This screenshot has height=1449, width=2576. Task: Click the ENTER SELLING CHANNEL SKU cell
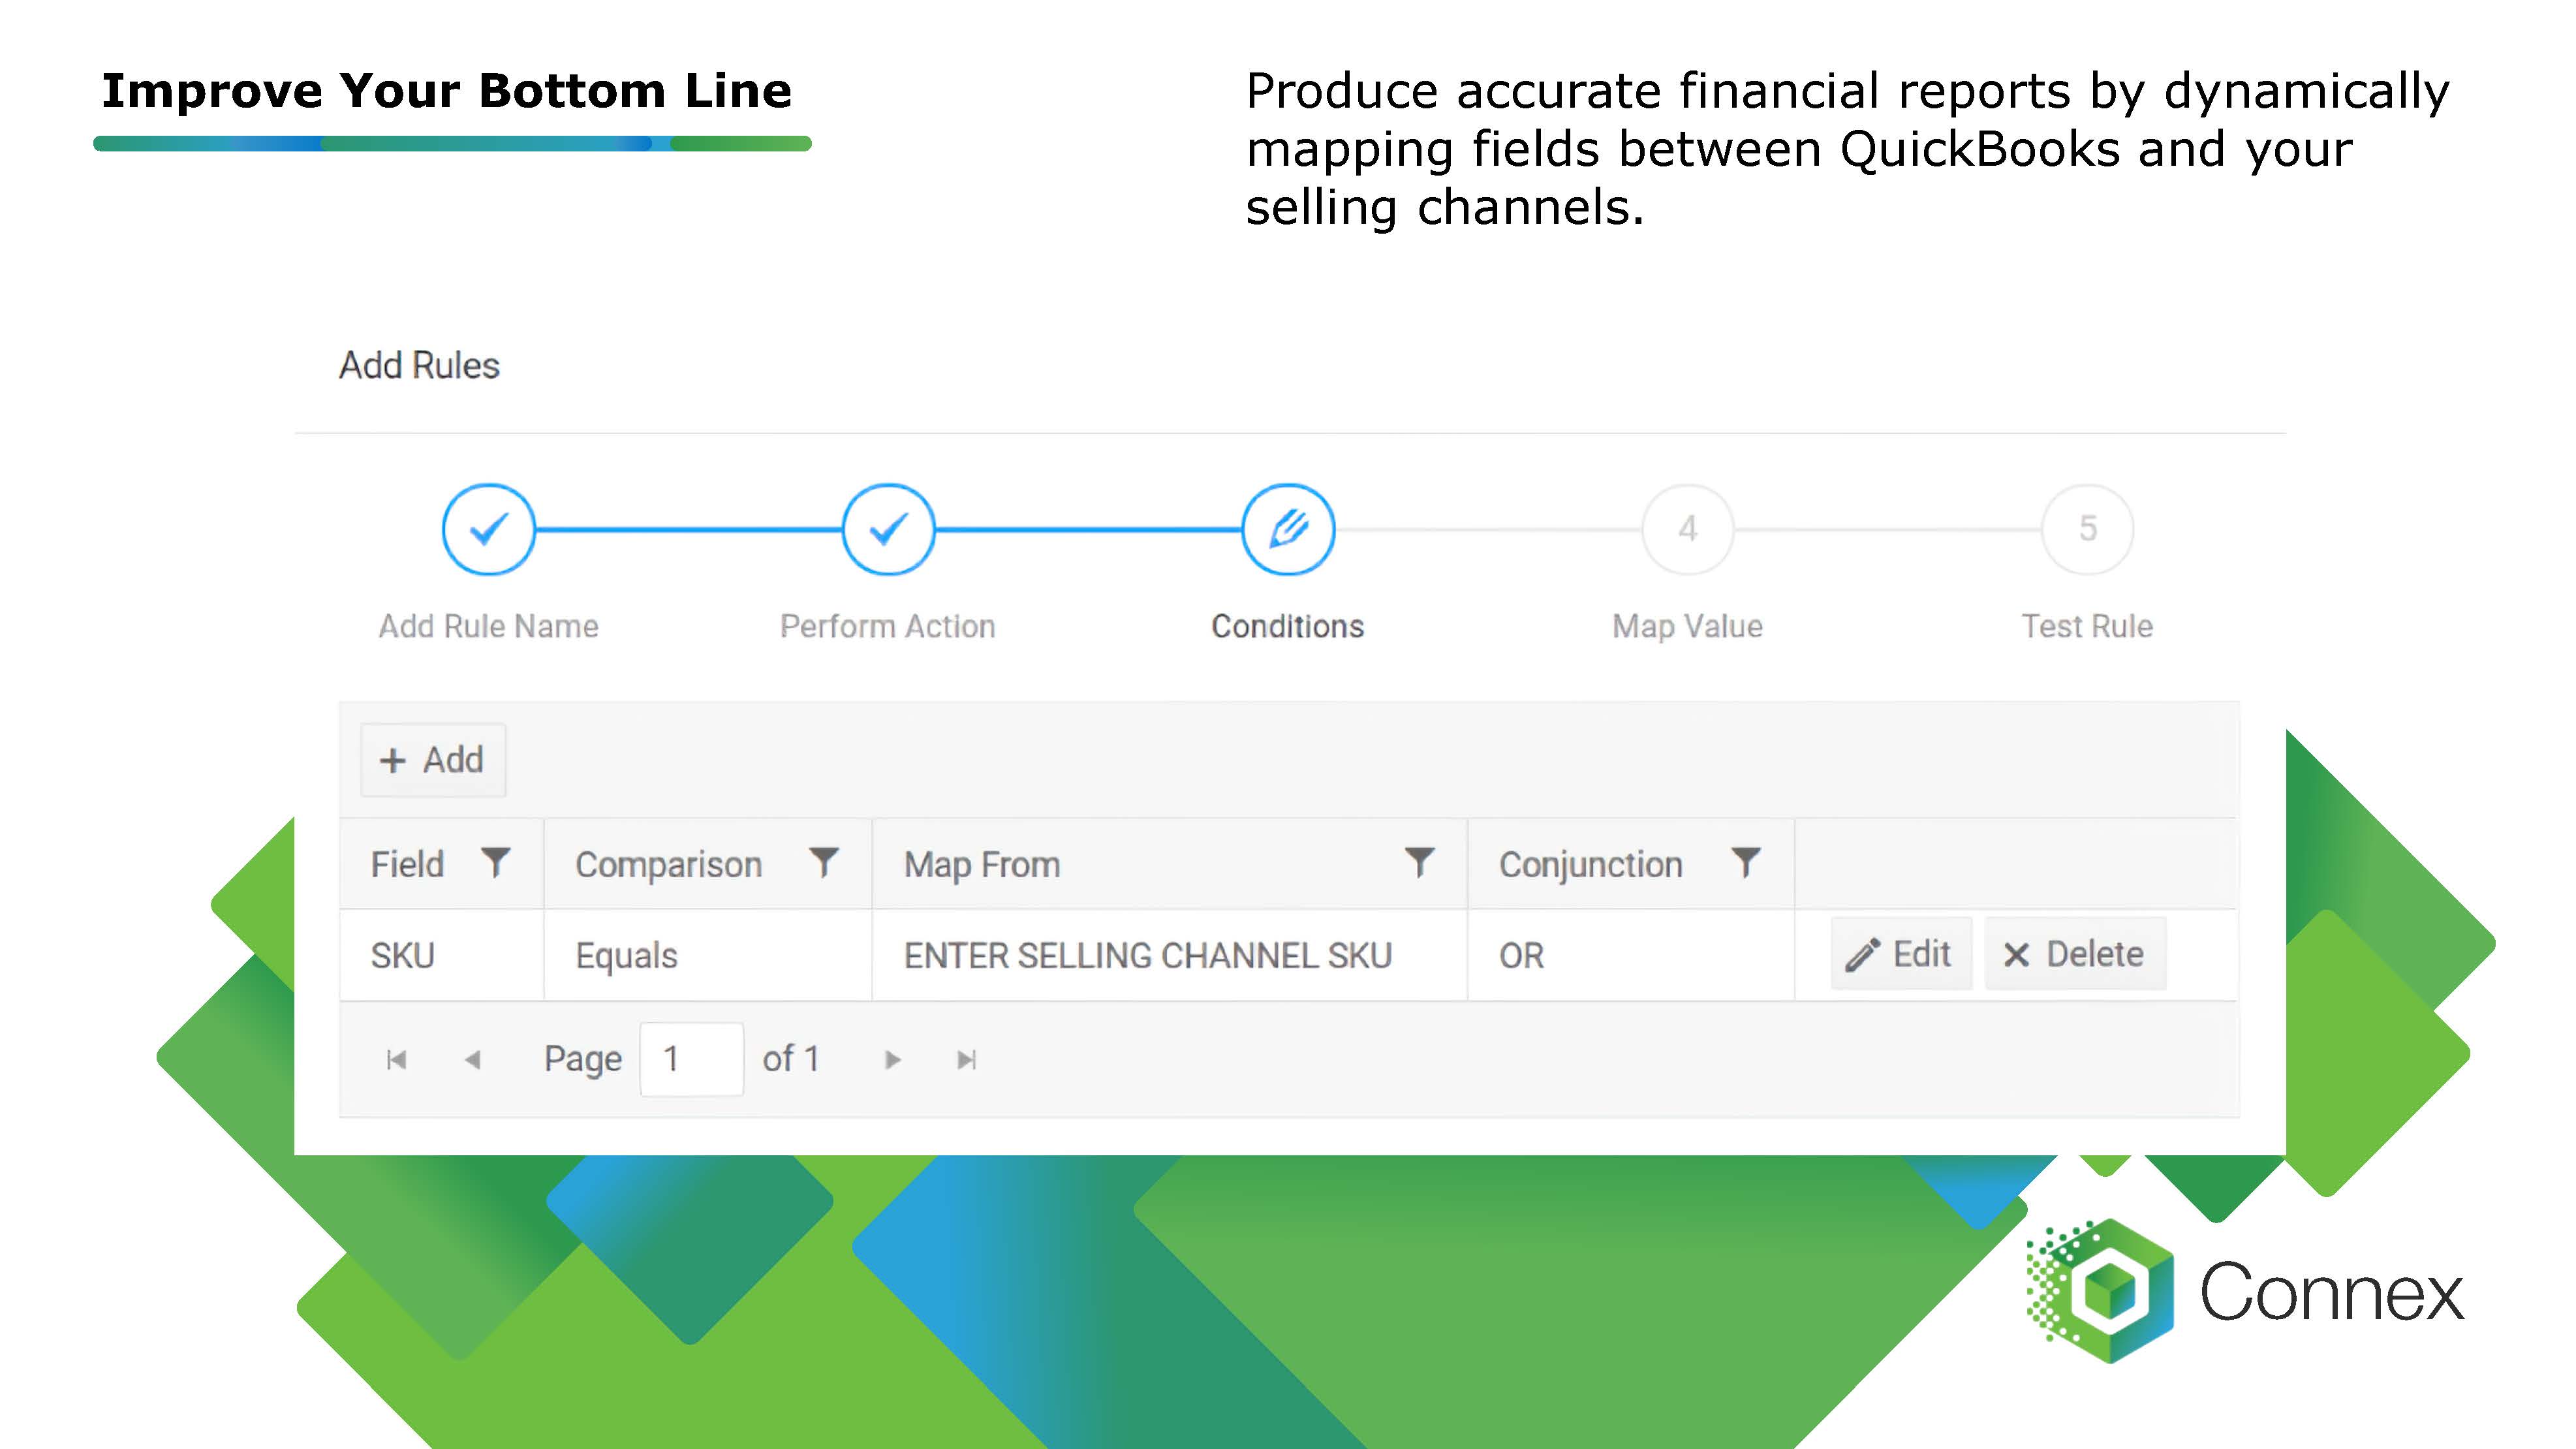pyautogui.click(x=1147, y=955)
